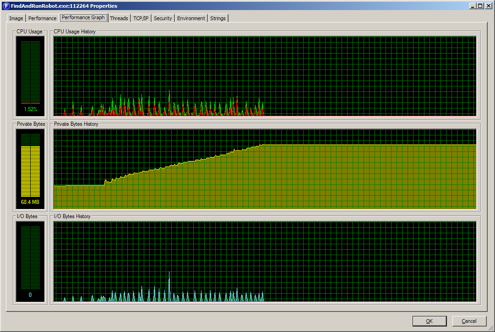
Task: Select the Threads tab
Action: click(119, 18)
